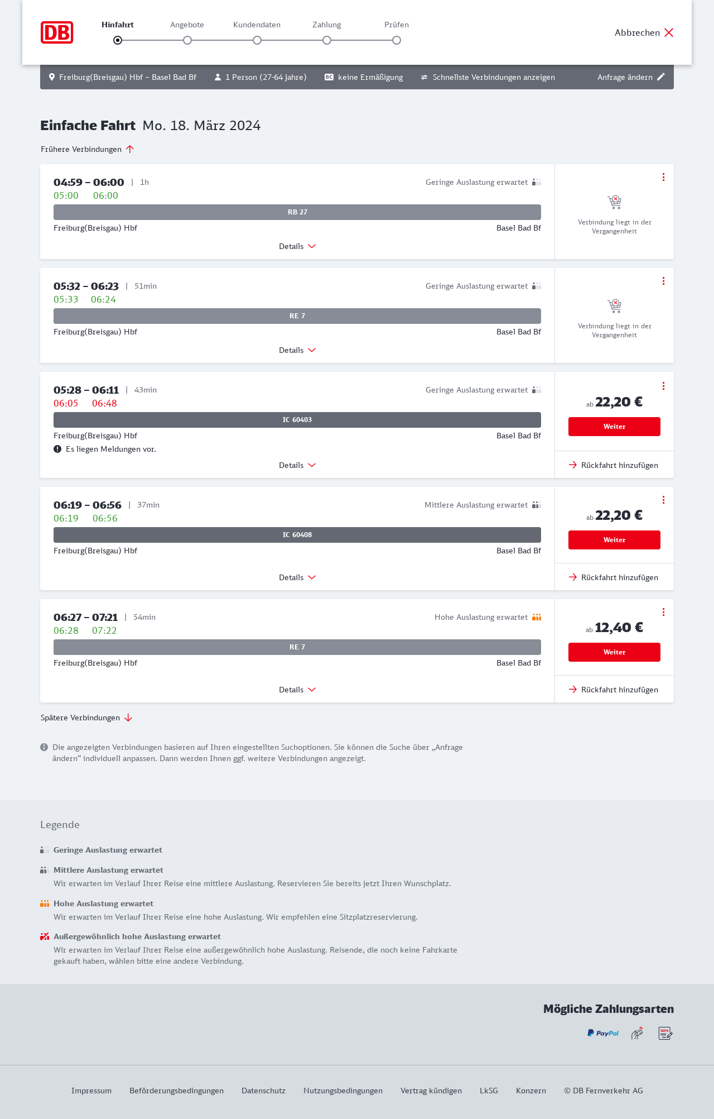Click the orange high occupancy icon for 06:27 train

(537, 617)
